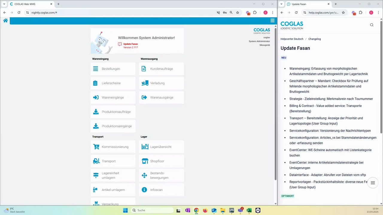This screenshot has height=215, width=383.
Task: Open TeamViewer from the taskbar
Action: 258,210
